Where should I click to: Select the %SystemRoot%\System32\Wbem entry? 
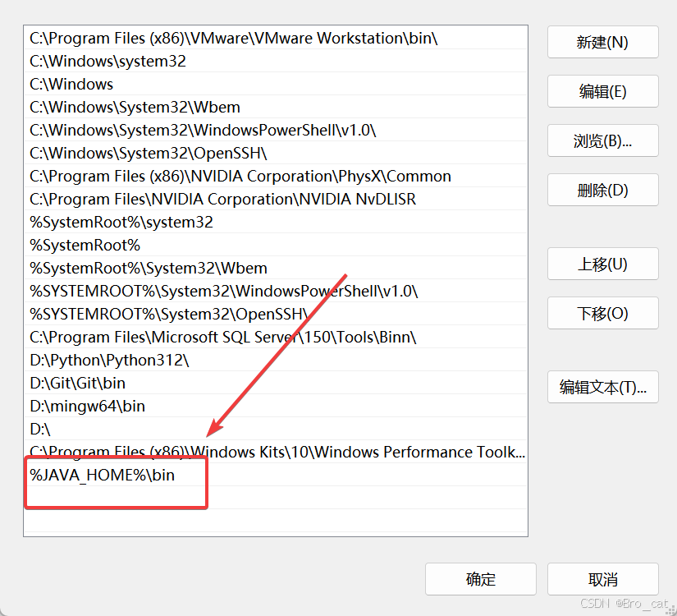(x=276, y=268)
